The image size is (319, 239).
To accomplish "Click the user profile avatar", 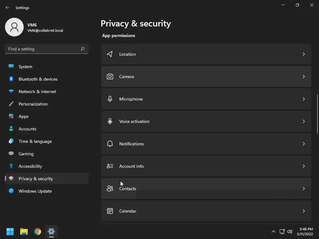I will pyautogui.click(x=14, y=27).
